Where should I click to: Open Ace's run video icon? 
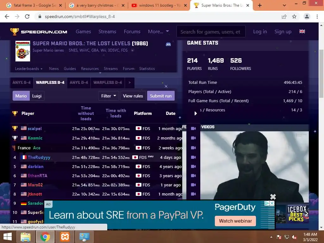(x=193, y=148)
